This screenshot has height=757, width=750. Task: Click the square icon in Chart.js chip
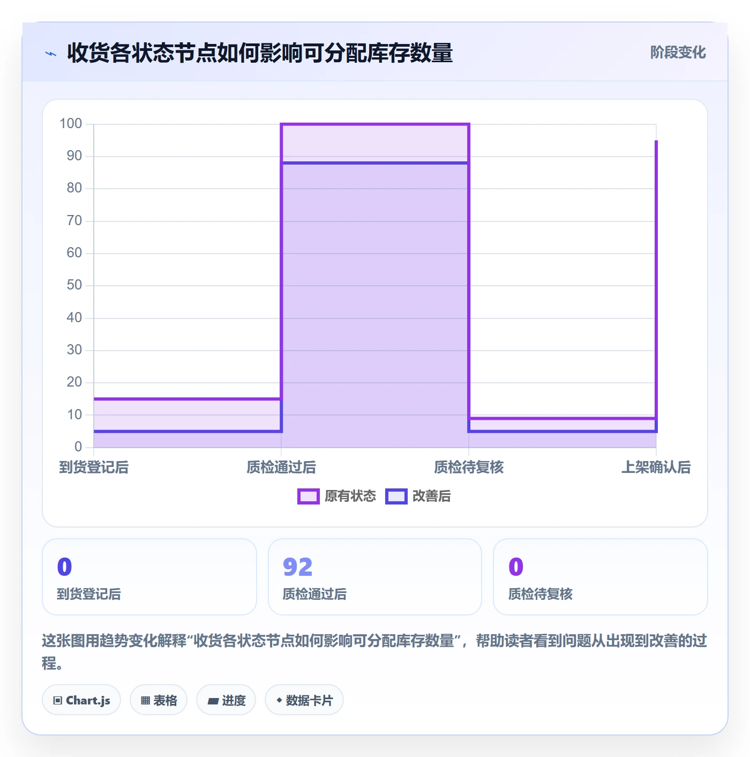click(x=58, y=701)
